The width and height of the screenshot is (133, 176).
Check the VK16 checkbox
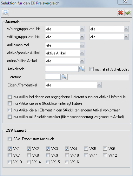click(67, 162)
